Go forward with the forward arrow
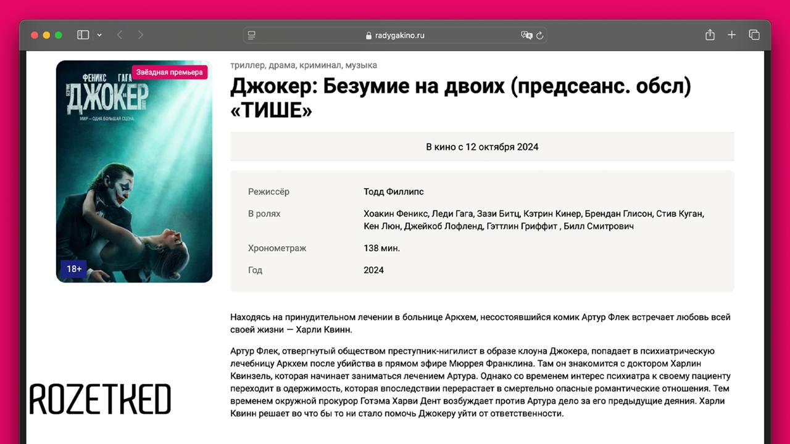Image resolution: width=790 pixels, height=444 pixels. tap(141, 35)
